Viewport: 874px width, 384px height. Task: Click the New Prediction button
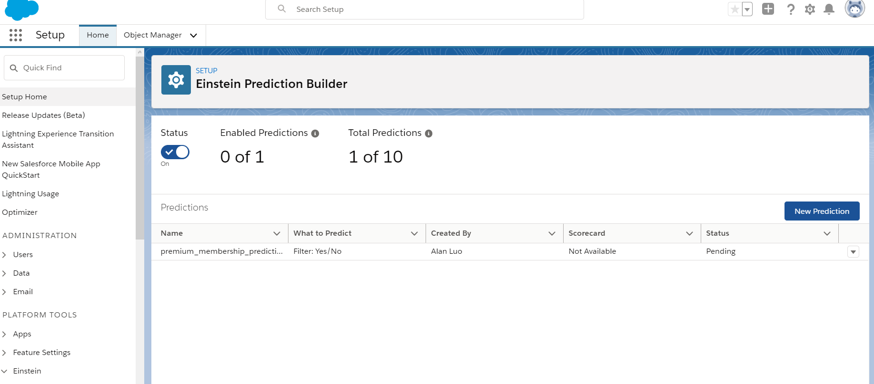(822, 211)
